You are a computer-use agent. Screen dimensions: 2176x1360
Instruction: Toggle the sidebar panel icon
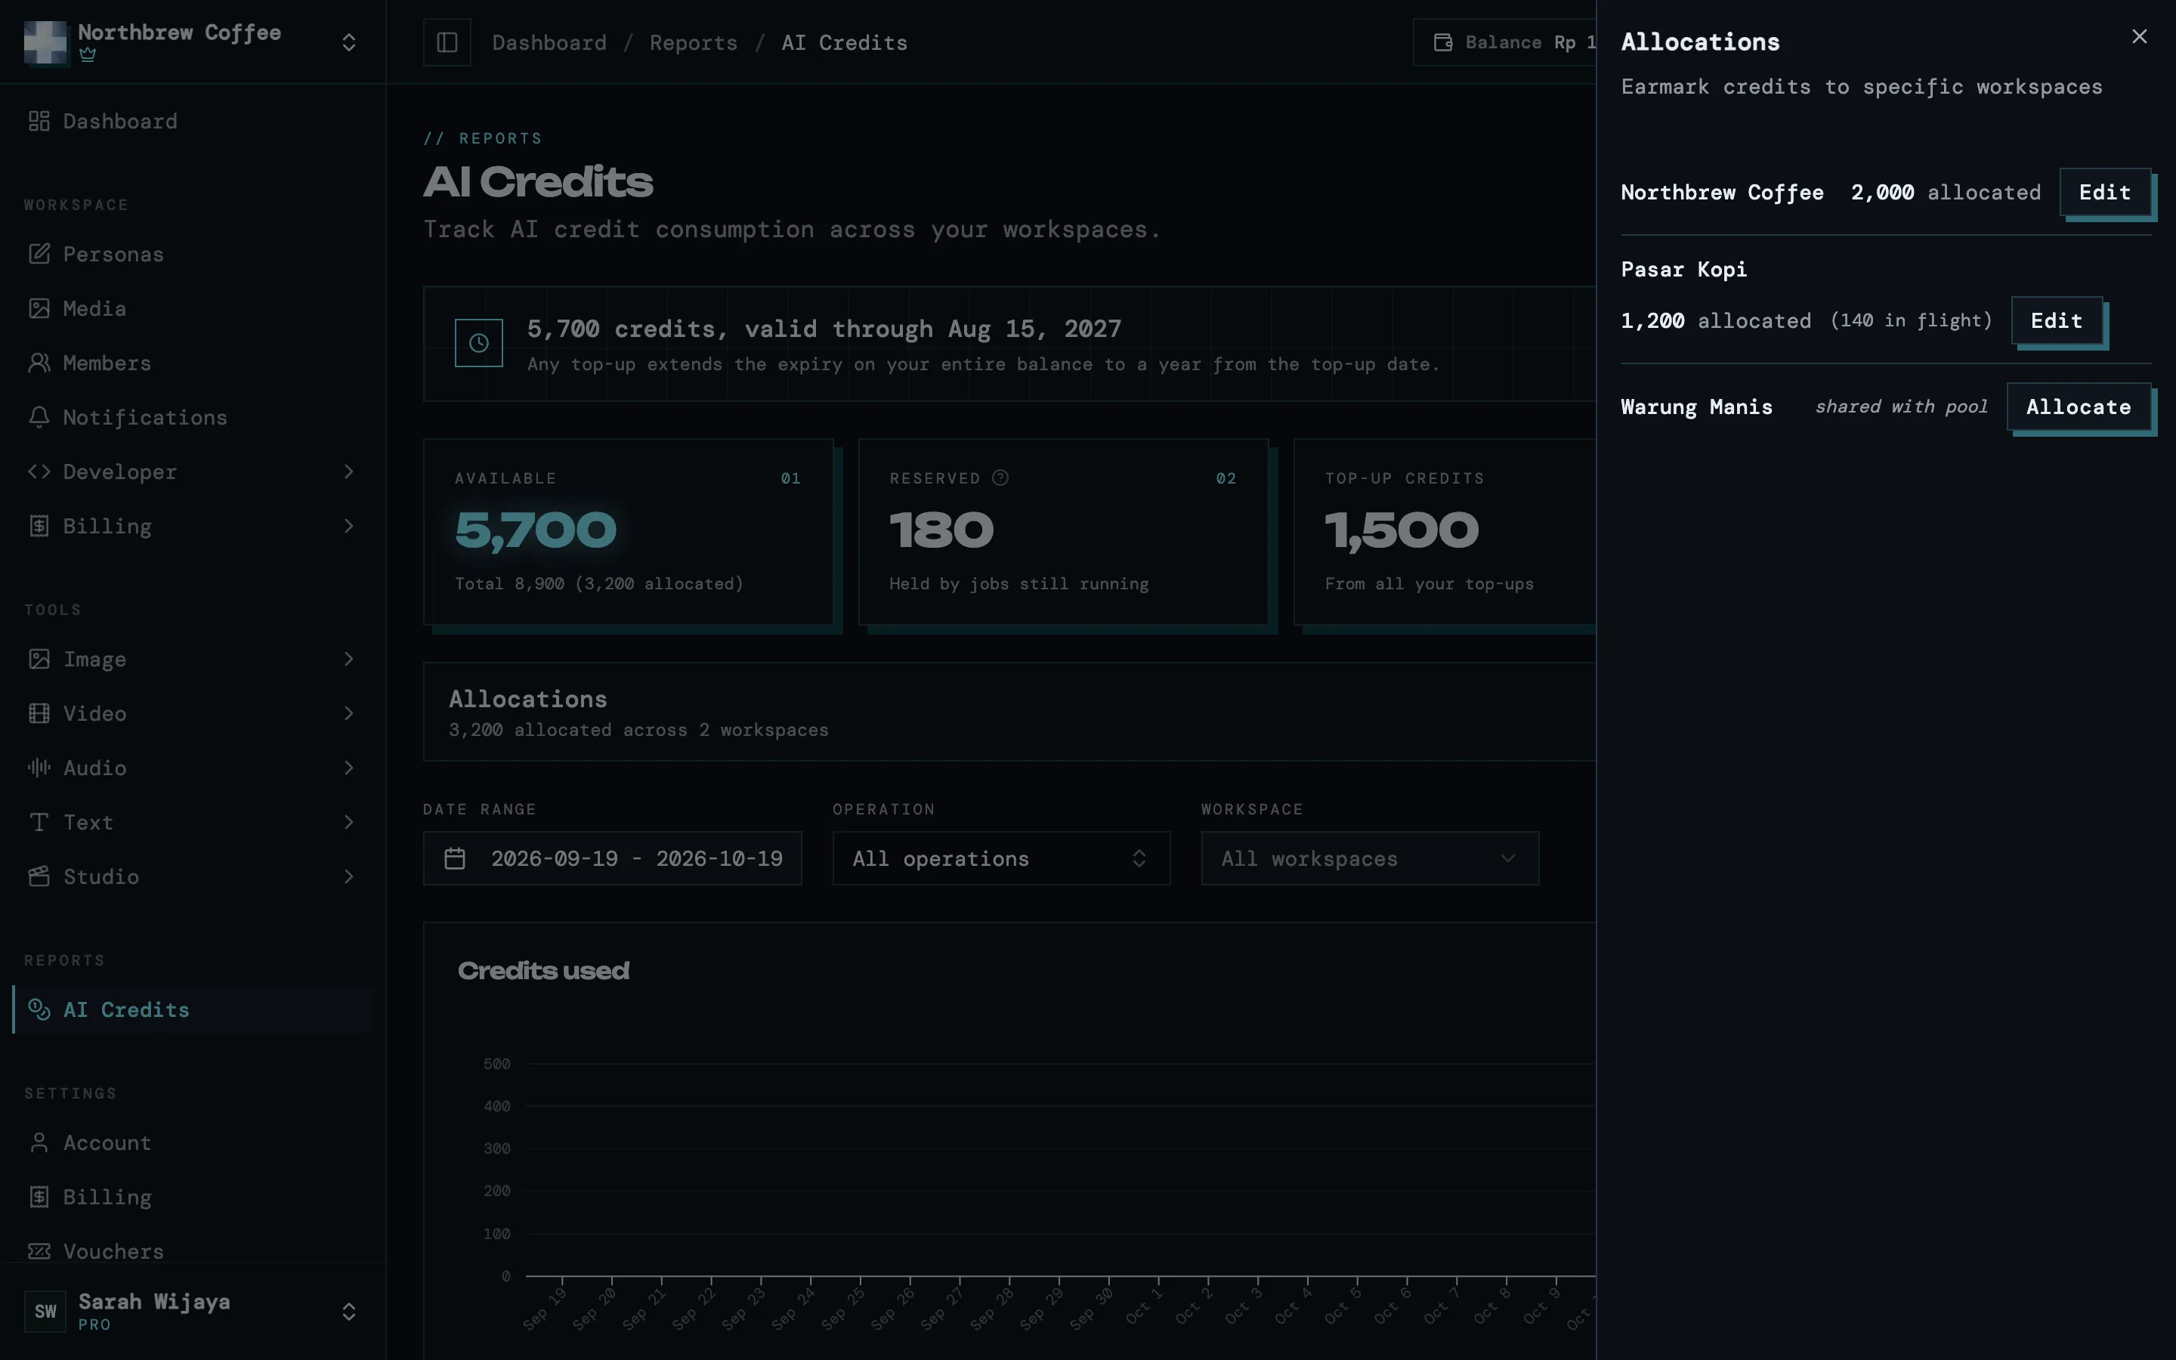[447, 42]
